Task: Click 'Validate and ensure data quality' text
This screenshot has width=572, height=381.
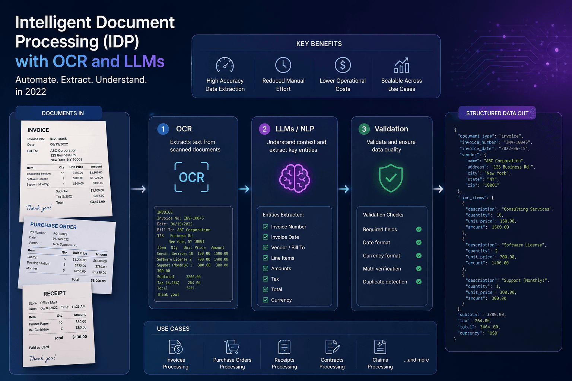Action: pos(391,146)
